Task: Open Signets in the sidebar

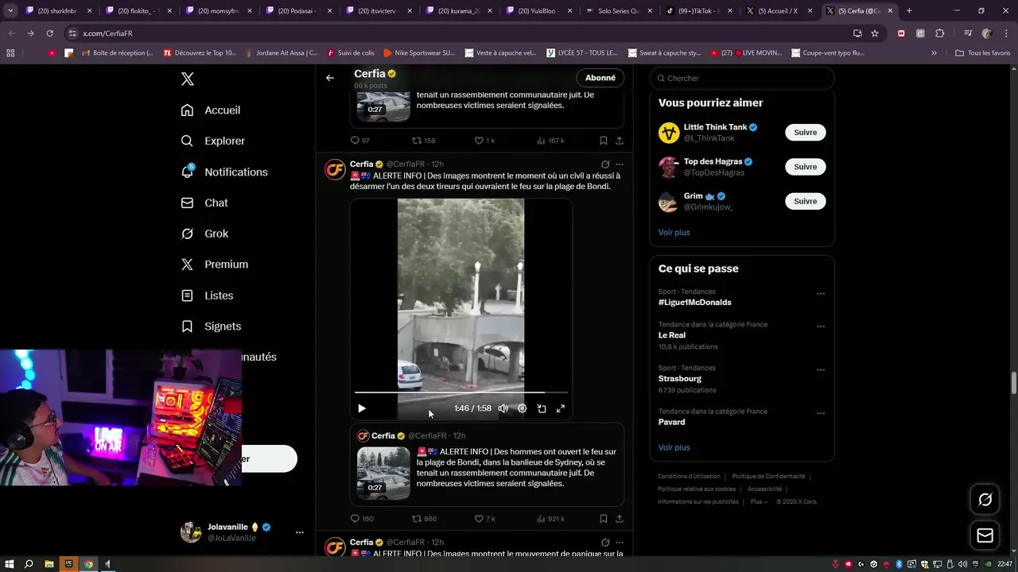Action: tap(211, 327)
